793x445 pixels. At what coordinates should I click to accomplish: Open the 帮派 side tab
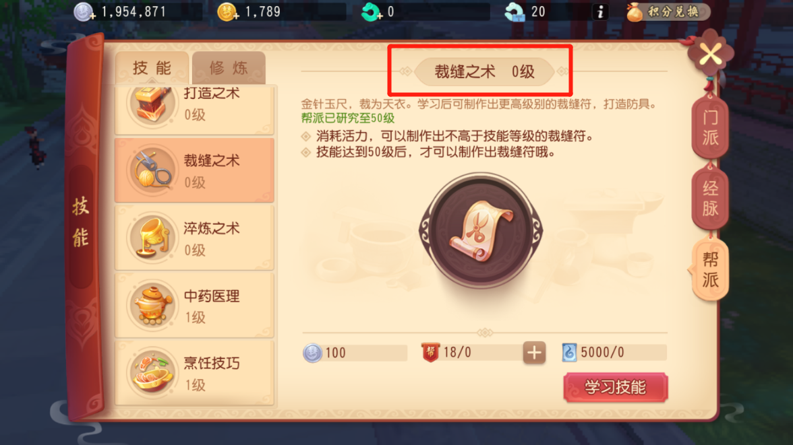(x=710, y=270)
